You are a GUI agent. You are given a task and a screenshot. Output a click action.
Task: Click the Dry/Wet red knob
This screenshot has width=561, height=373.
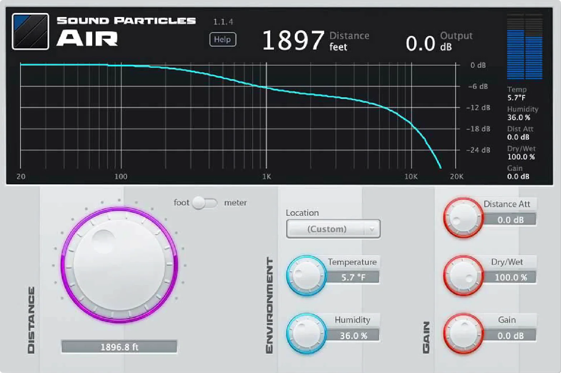click(x=463, y=276)
